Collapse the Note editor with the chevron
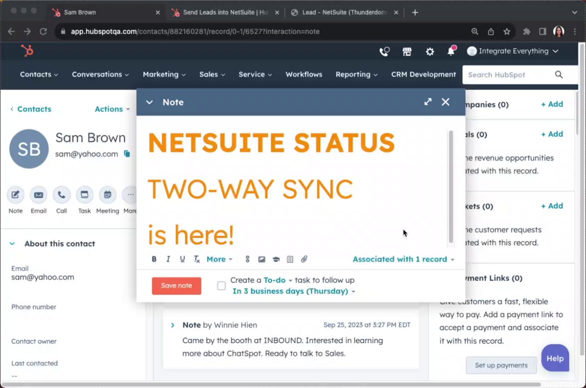 tap(149, 102)
